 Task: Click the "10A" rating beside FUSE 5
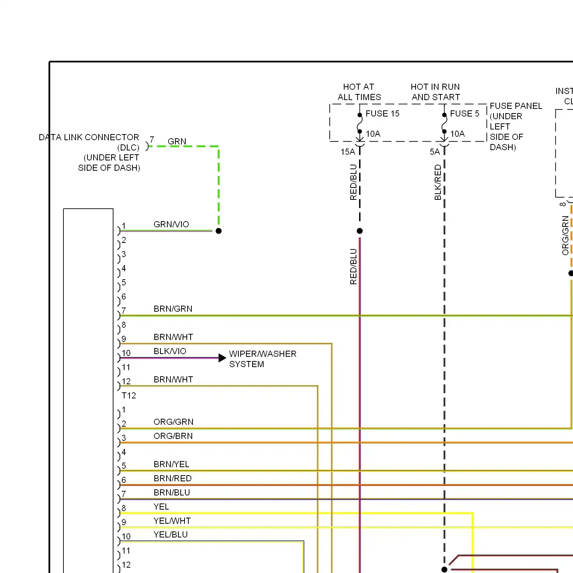pyautogui.click(x=458, y=134)
